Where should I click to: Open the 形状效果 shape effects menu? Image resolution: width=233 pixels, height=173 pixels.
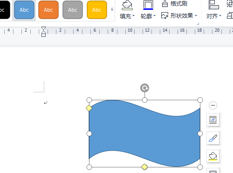(x=179, y=16)
